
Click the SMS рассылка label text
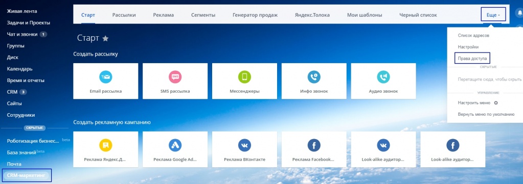click(x=175, y=91)
